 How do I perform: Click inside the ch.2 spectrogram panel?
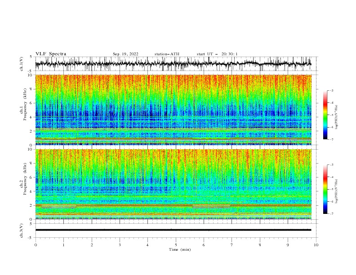tap(173, 184)
